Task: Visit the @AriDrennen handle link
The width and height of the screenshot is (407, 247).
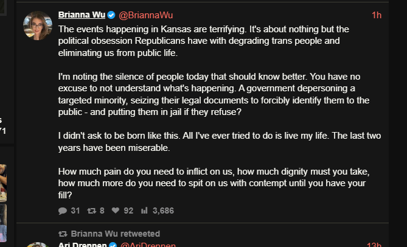Action: [x=148, y=245]
